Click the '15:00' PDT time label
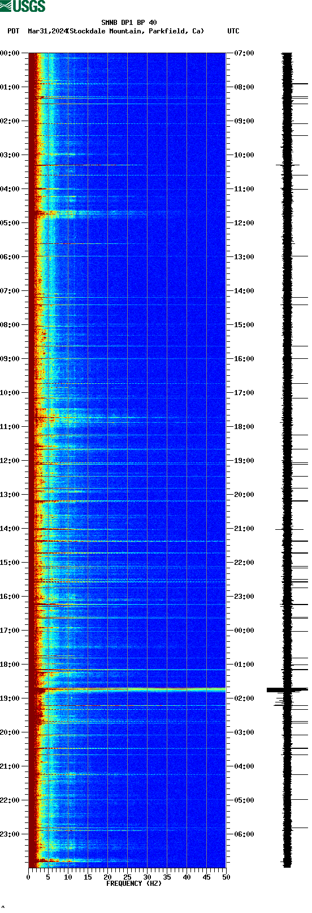312x913 pixels. 10,563
